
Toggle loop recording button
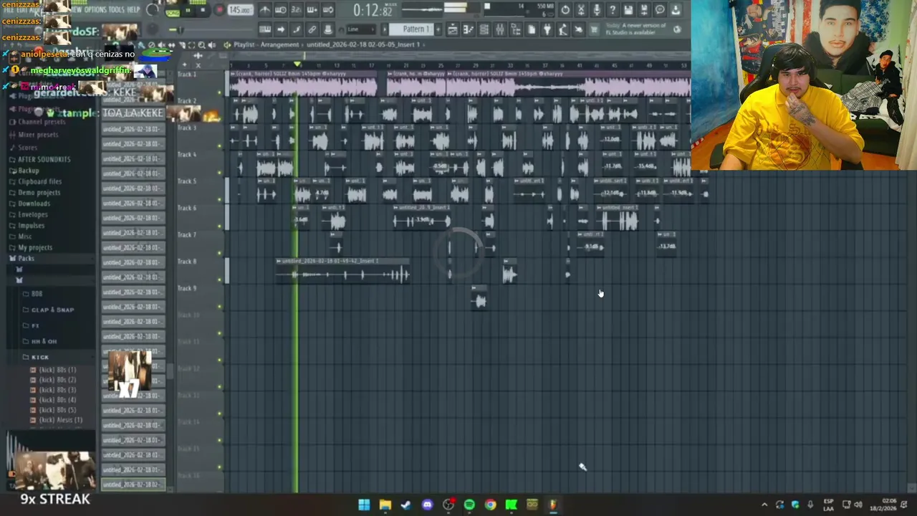pos(328,9)
